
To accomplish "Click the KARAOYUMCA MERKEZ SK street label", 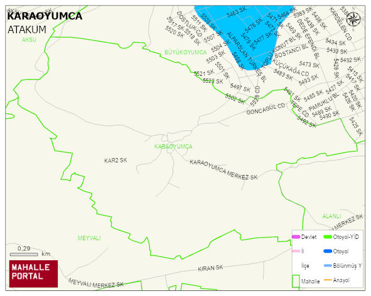I will [x=223, y=170].
